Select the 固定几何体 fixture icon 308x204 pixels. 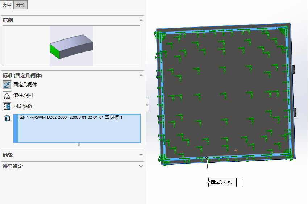pos(7,85)
